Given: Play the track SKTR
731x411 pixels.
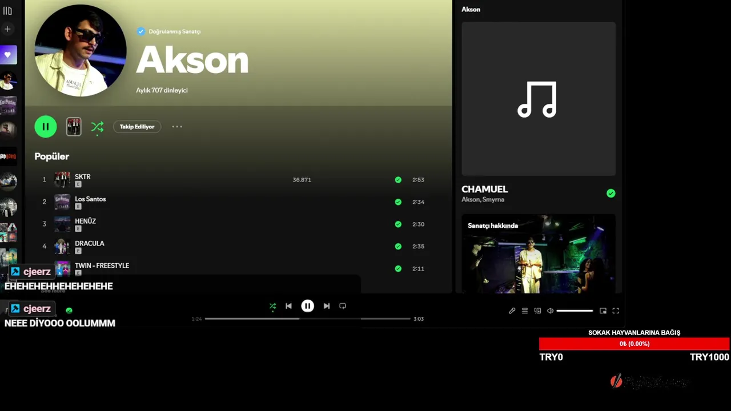Looking at the screenshot, I should pyautogui.click(x=83, y=177).
